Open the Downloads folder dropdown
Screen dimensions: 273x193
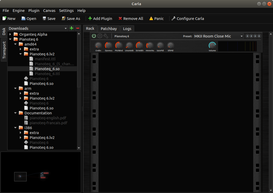pos(38,28)
